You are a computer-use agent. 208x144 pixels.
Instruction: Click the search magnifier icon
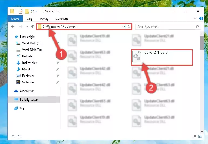(x=197, y=27)
